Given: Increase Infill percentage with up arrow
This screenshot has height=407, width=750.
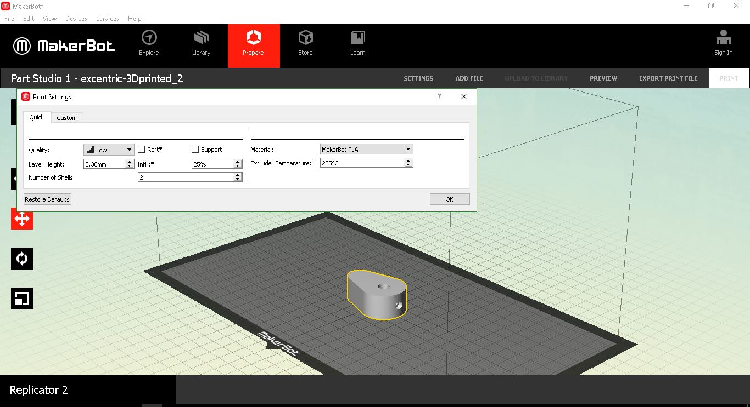Looking at the screenshot, I should click(x=238, y=162).
